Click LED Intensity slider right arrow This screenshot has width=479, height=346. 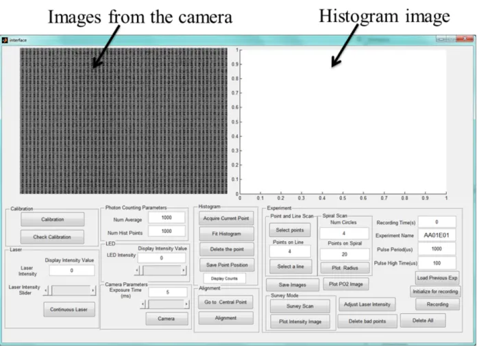(x=184, y=270)
